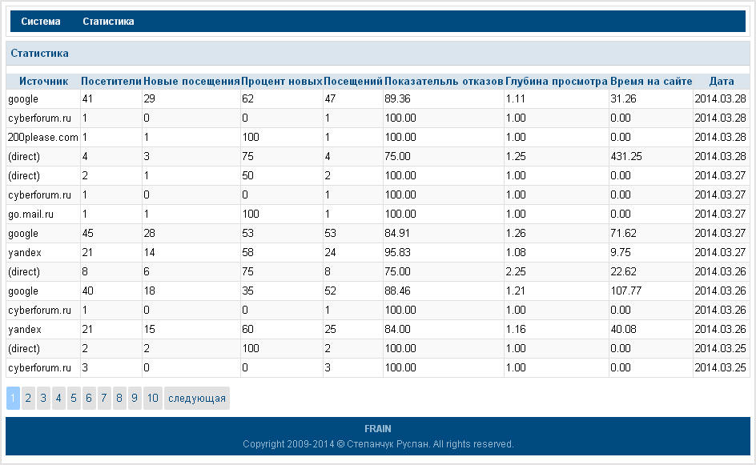This screenshot has height=465, width=756.
Task: Click the Процент новых column header
Action: [282, 82]
